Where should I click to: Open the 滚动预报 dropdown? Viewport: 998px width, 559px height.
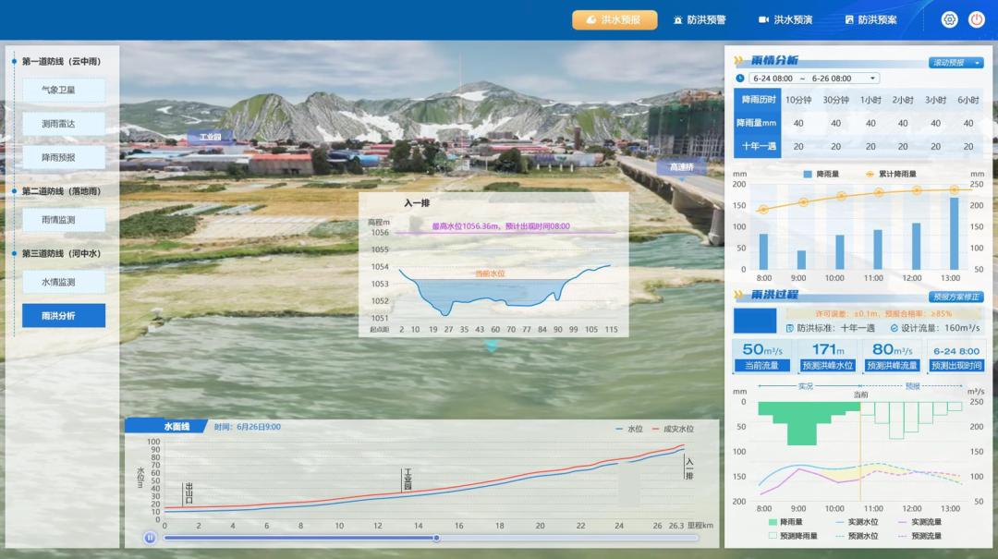(x=955, y=63)
